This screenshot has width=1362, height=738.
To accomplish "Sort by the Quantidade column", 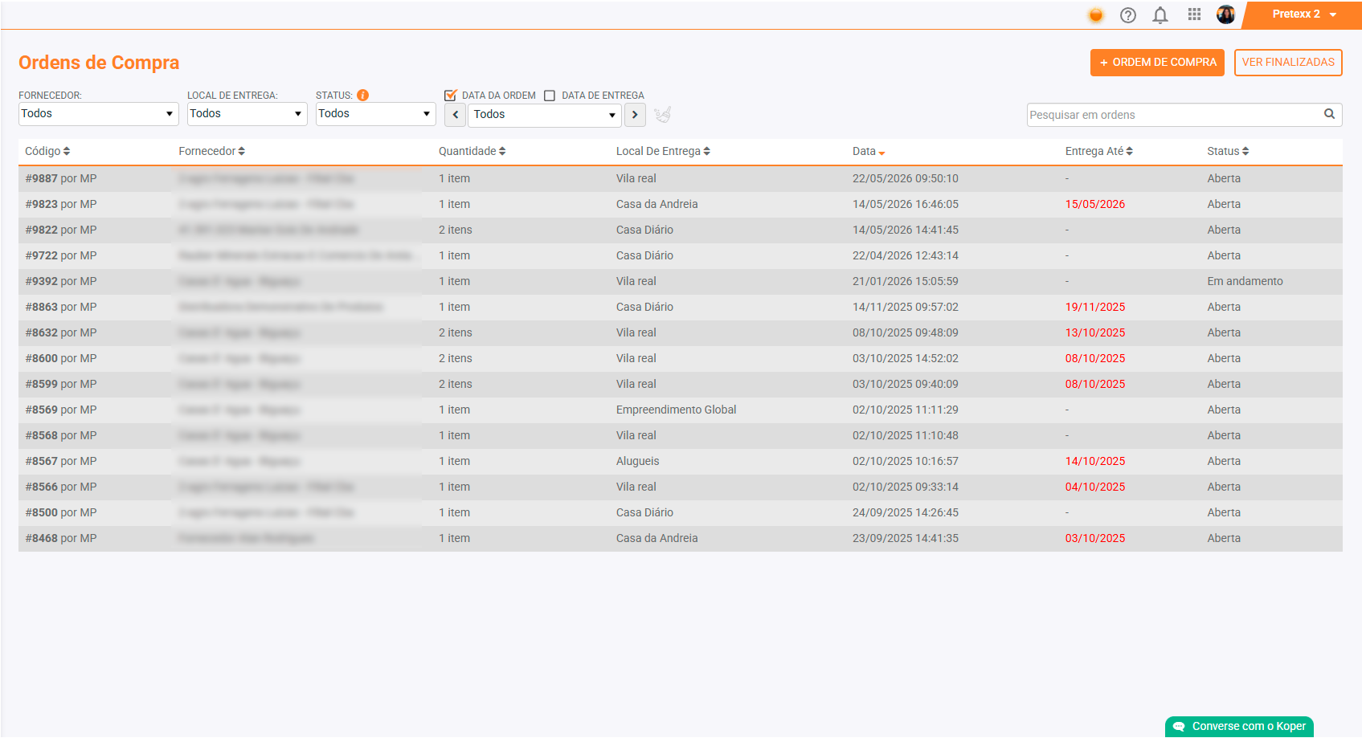I will point(472,151).
